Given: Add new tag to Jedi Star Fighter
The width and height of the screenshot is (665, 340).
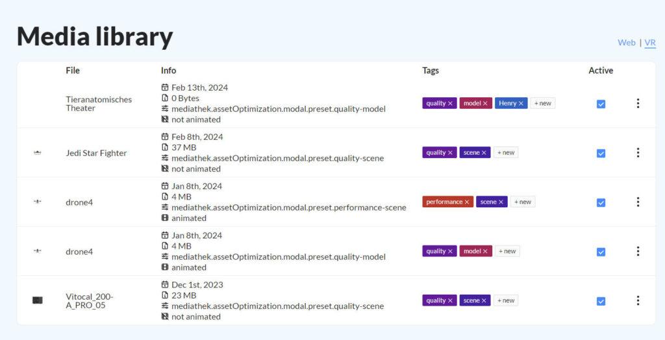Looking at the screenshot, I should pyautogui.click(x=506, y=153).
